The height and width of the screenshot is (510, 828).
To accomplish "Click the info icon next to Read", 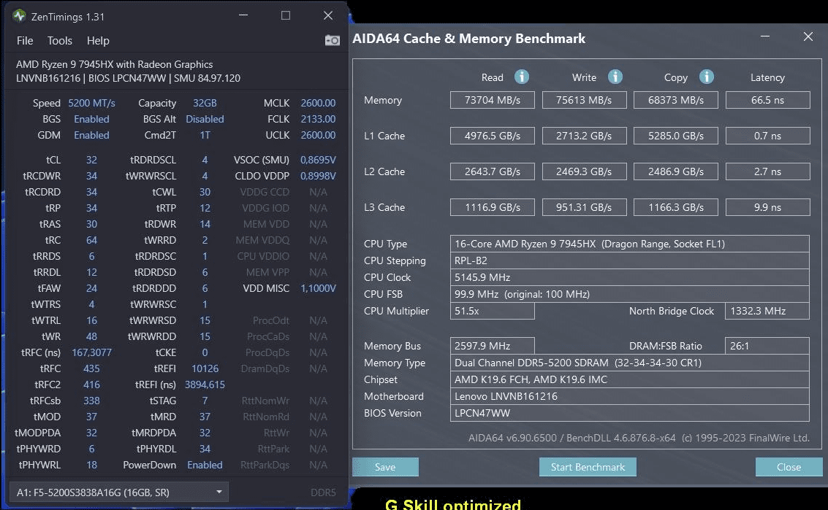I will click(521, 77).
